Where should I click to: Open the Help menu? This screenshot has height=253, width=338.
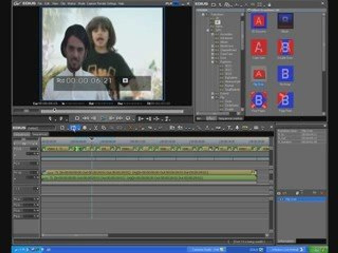click(x=121, y=4)
